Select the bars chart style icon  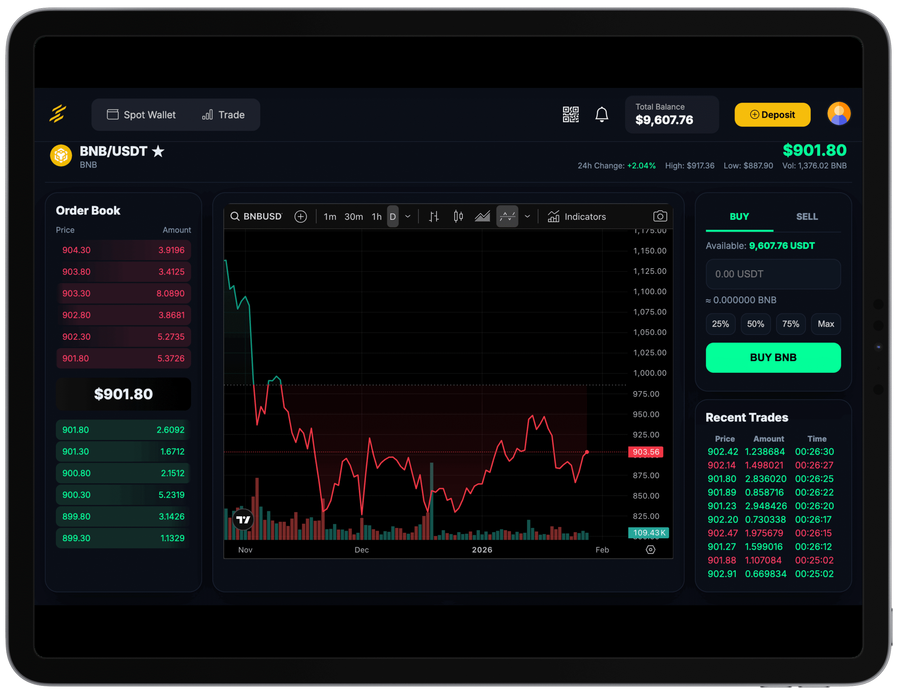click(x=434, y=217)
